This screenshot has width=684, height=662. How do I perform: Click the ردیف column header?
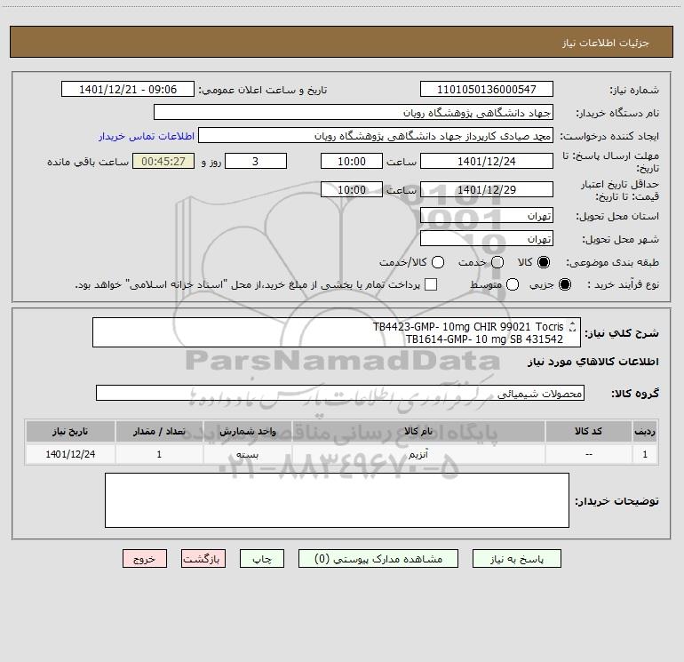[x=645, y=431]
